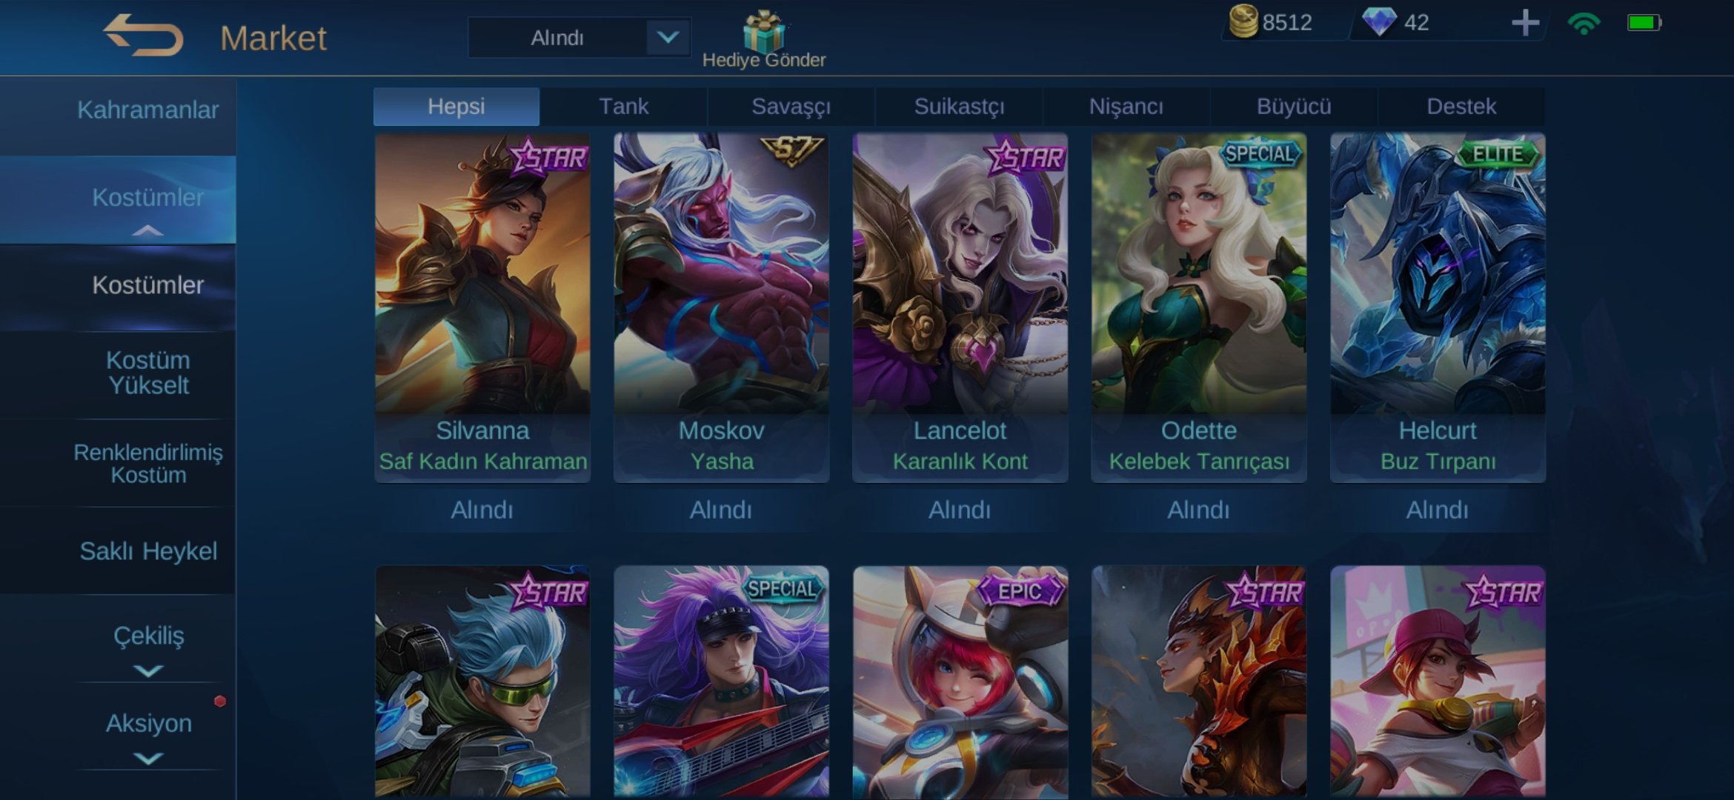Switch to the Tank filter tab
1734x800 pixels.
[623, 107]
